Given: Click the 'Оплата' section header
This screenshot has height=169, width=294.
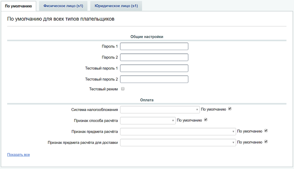Looking at the screenshot, I should point(147,100).
